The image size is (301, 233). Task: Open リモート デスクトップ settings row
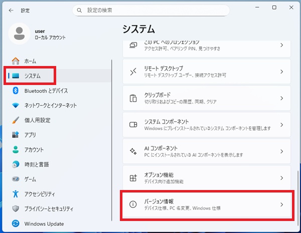207,71
